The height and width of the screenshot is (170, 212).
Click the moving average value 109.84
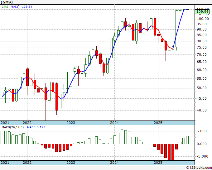click(27, 7)
